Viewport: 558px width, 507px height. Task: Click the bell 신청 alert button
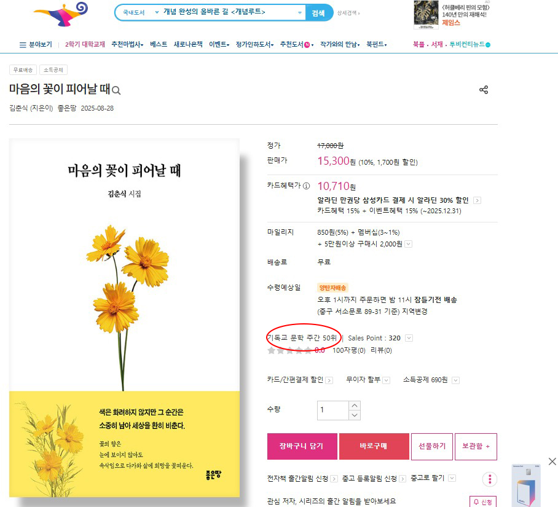click(483, 501)
